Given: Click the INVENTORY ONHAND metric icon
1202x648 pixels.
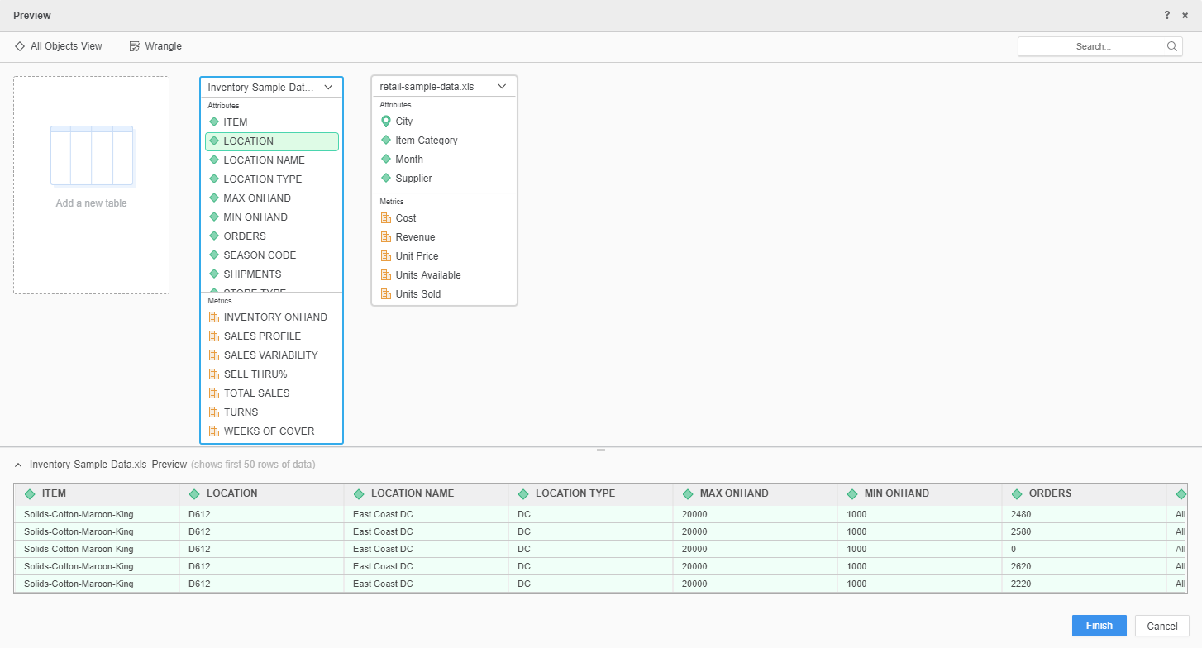Looking at the screenshot, I should click(x=214, y=317).
